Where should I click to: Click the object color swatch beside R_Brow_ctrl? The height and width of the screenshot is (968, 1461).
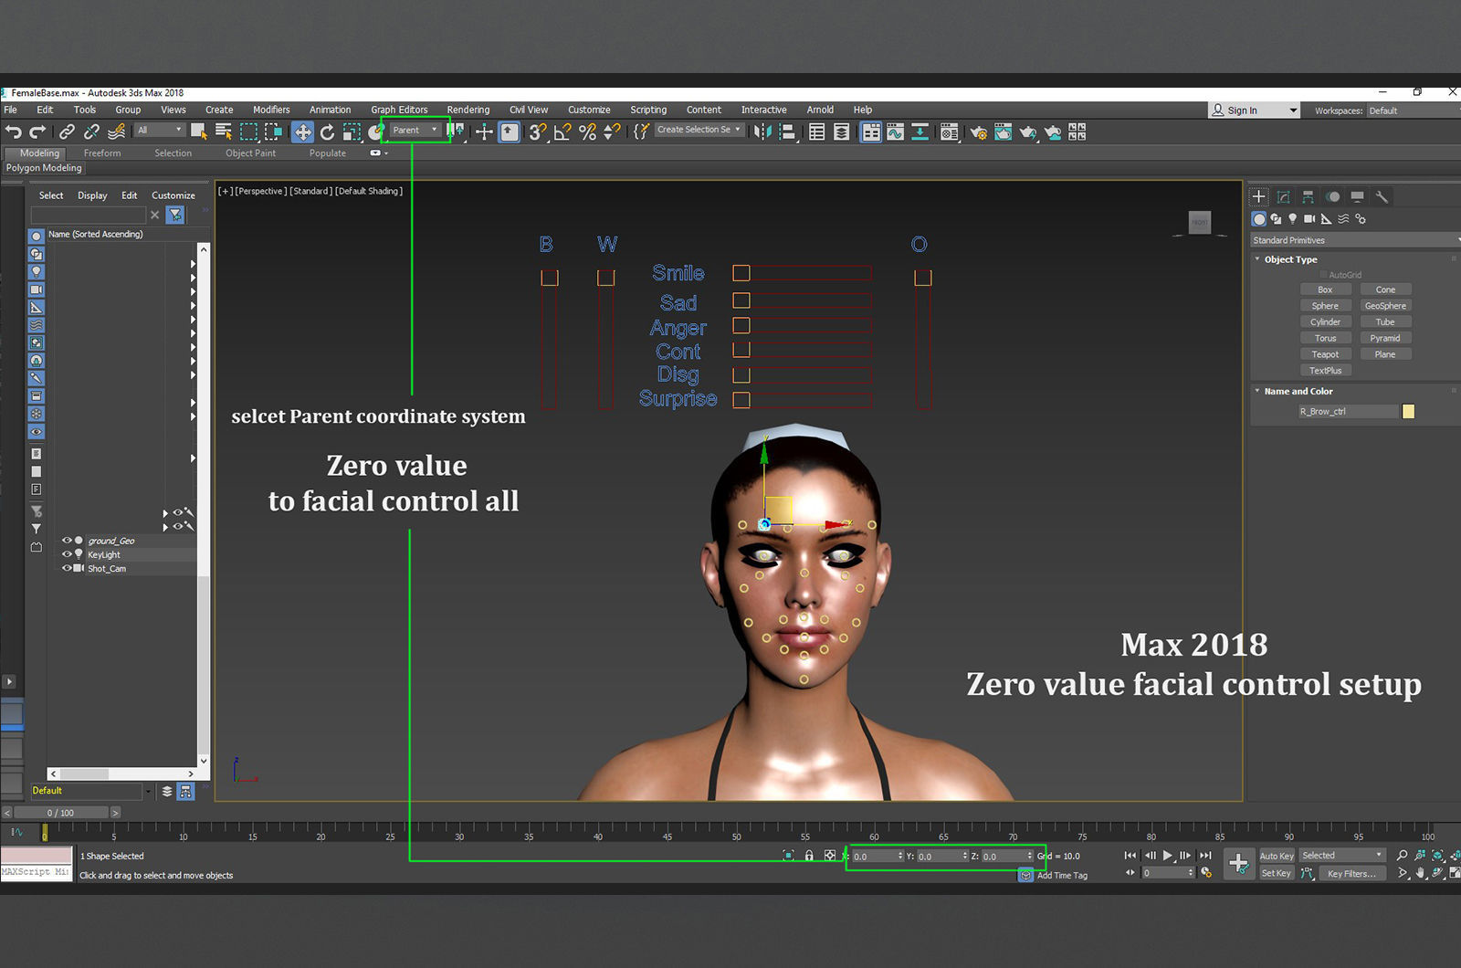coord(1408,412)
